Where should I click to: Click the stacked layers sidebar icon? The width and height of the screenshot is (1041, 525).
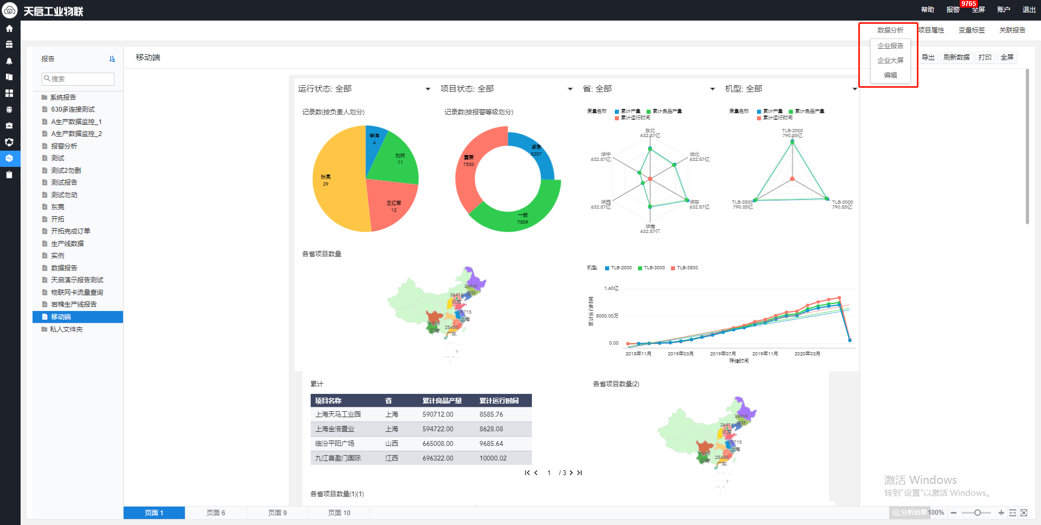coord(9,44)
